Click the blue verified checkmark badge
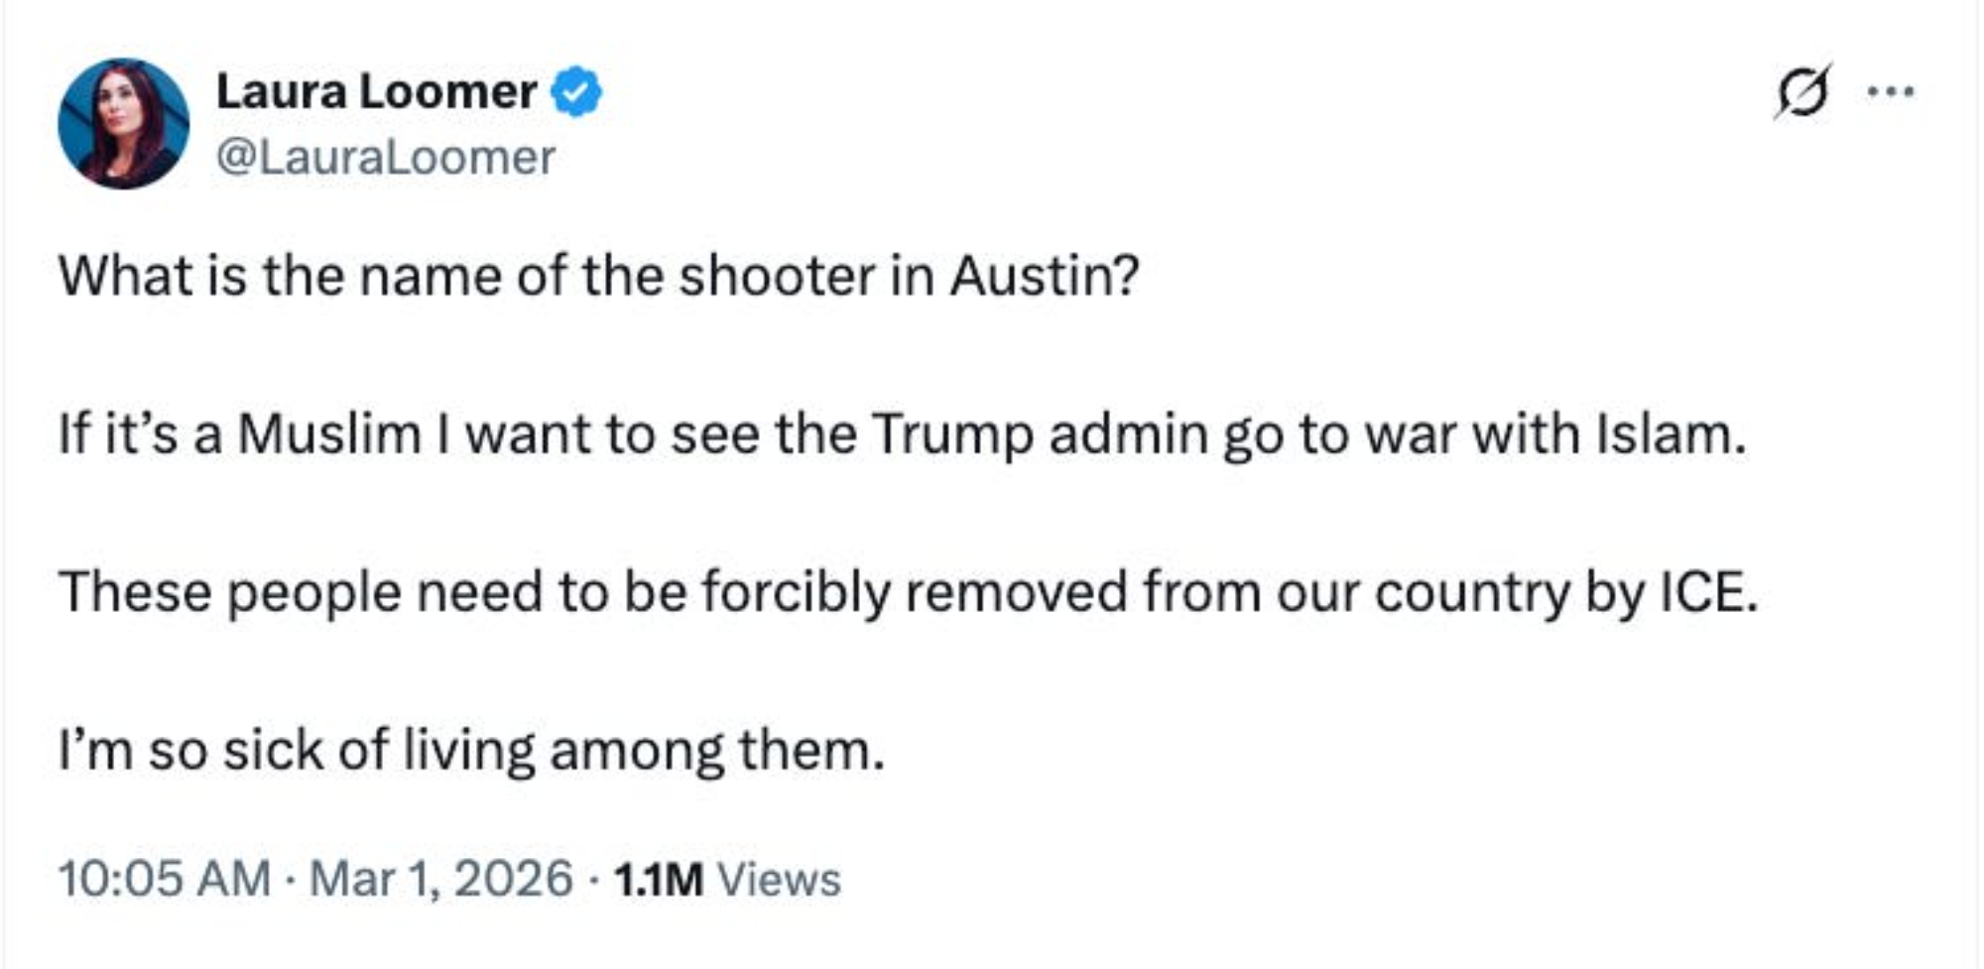 click(x=576, y=92)
